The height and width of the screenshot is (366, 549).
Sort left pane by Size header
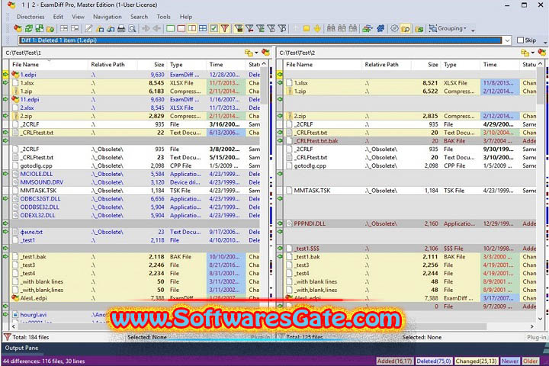tap(152, 65)
